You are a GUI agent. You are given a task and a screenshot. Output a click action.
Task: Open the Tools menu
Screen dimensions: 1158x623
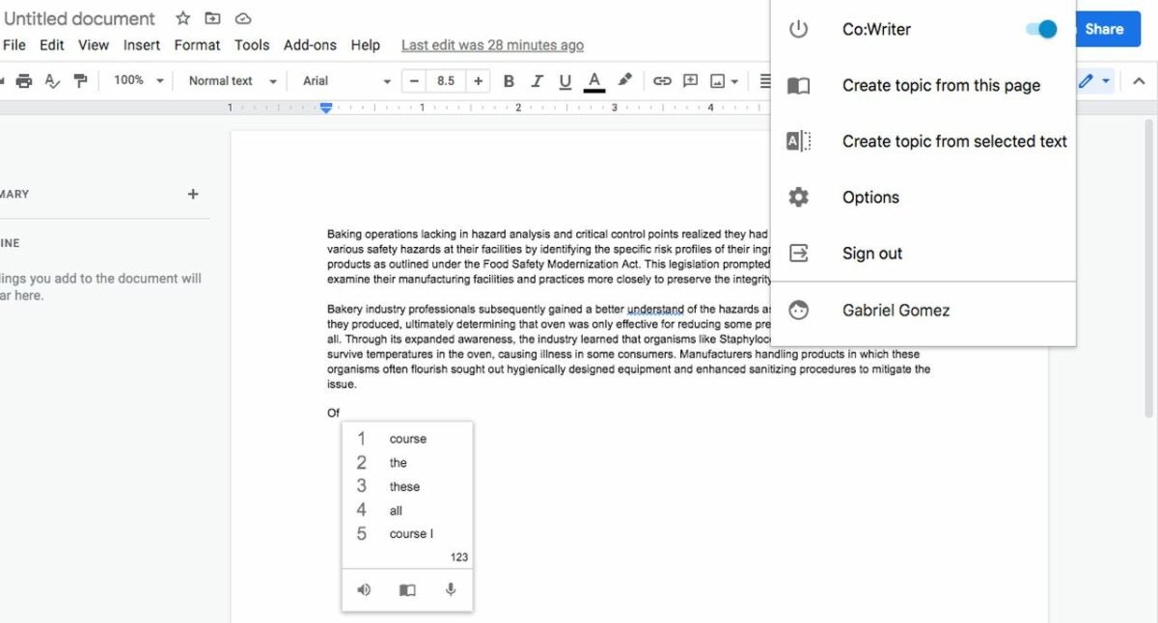tap(252, 45)
